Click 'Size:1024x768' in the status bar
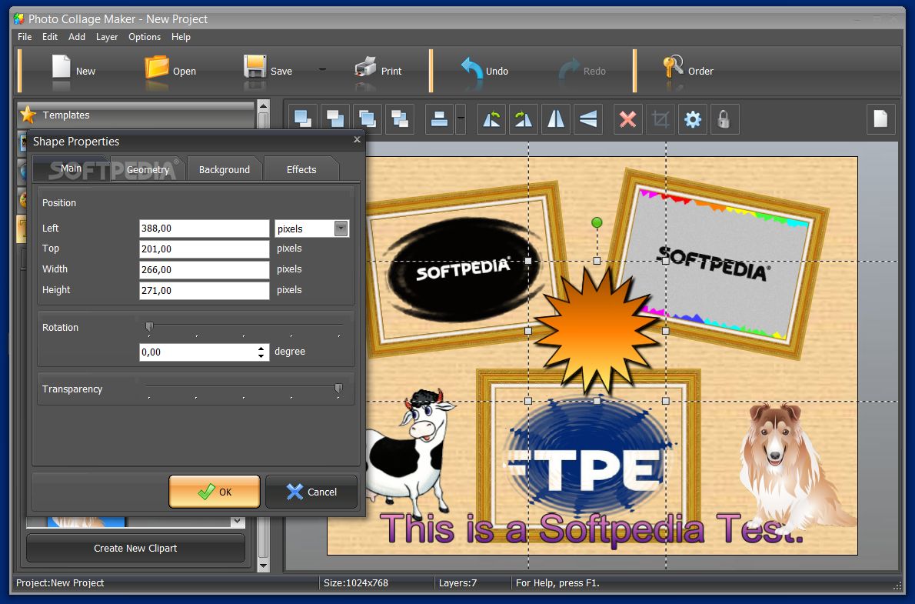Image resolution: width=915 pixels, height=604 pixels. [x=356, y=583]
